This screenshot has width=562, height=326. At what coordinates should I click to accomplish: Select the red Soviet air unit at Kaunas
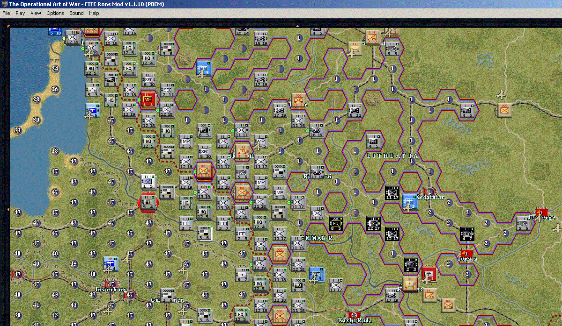click(429, 275)
